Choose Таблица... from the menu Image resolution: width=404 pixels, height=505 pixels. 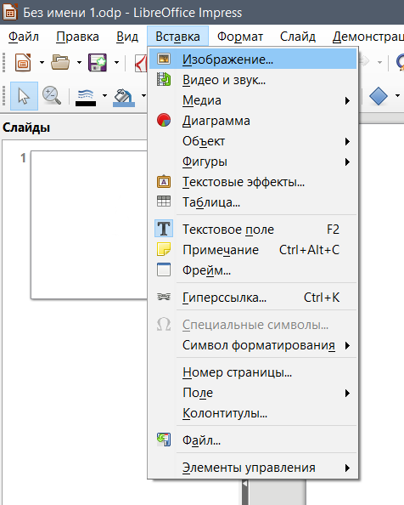253,202
